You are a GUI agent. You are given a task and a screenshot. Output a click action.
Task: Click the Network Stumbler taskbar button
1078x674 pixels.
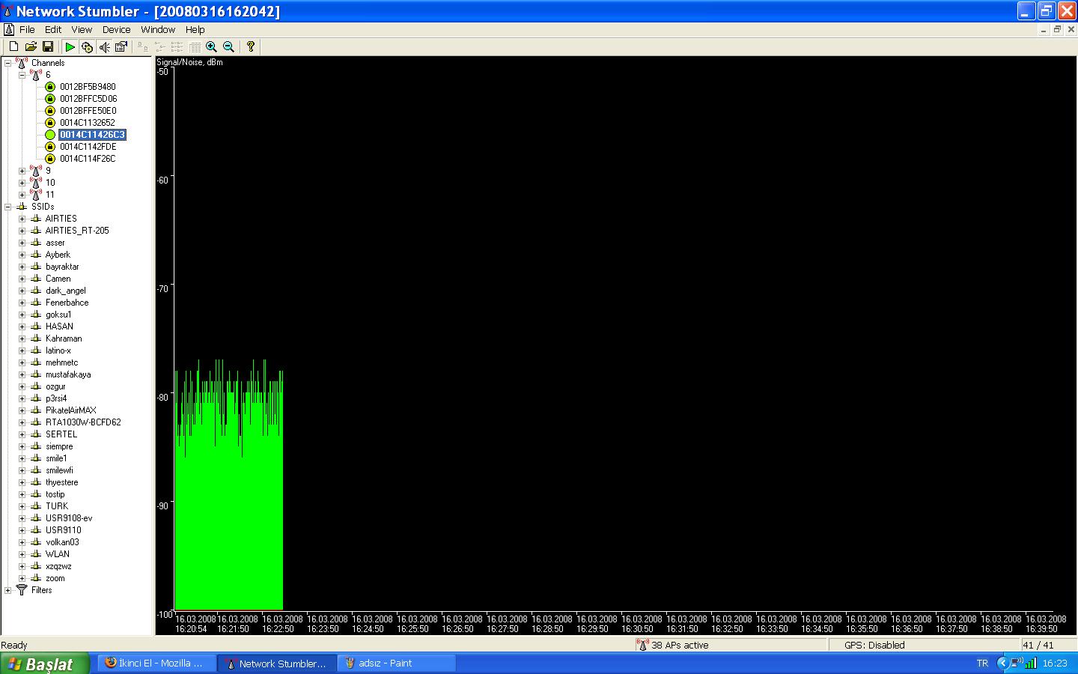tap(276, 663)
